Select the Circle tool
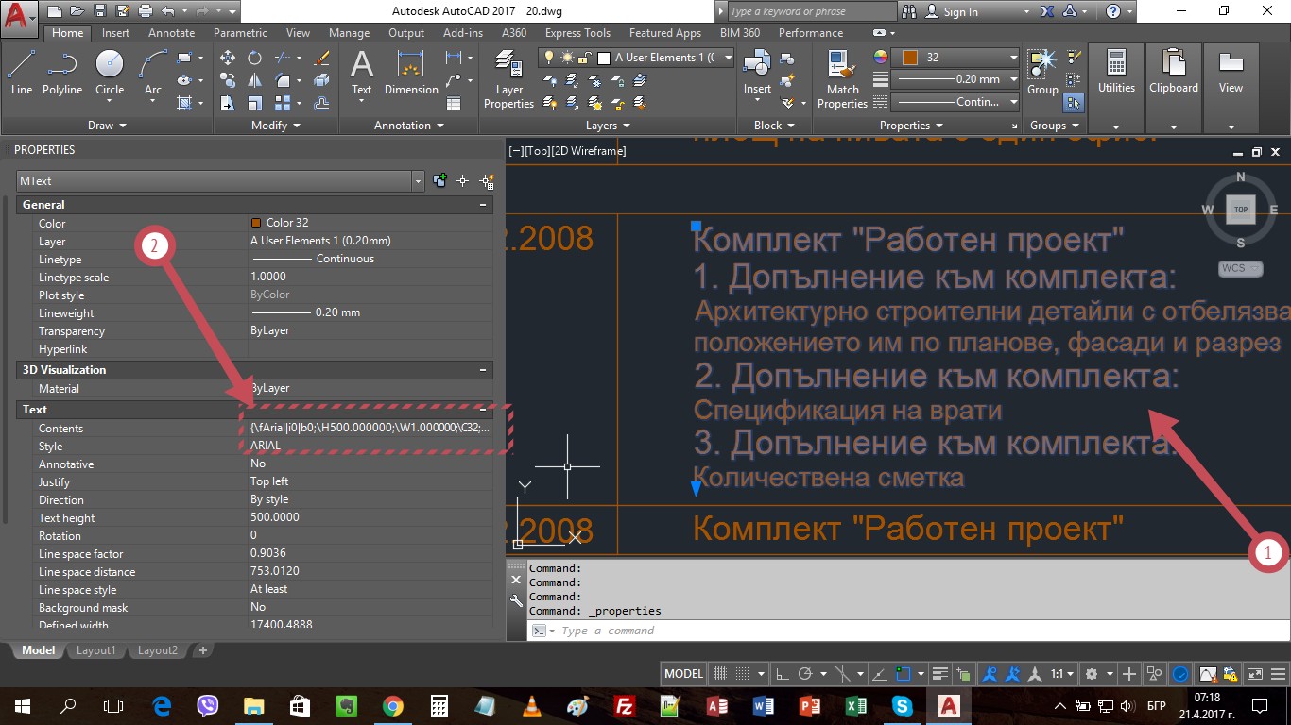 tap(110, 74)
